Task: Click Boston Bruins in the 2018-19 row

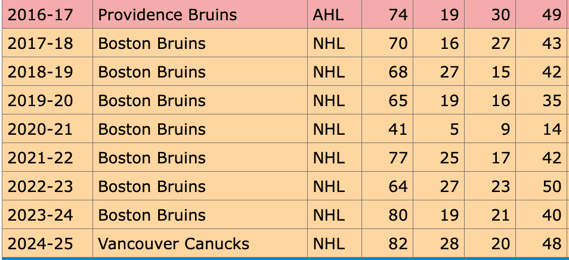Action: (152, 72)
